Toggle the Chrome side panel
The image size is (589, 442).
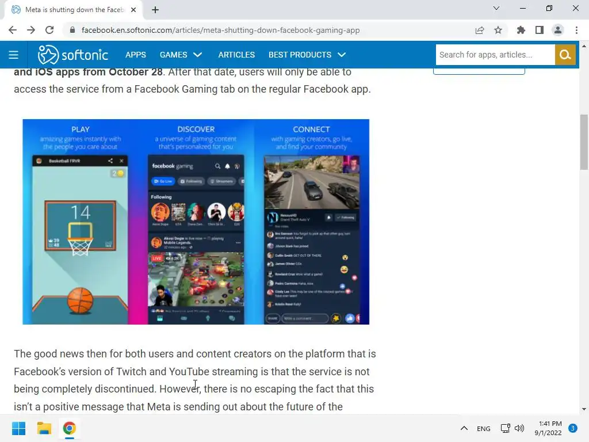click(x=540, y=30)
